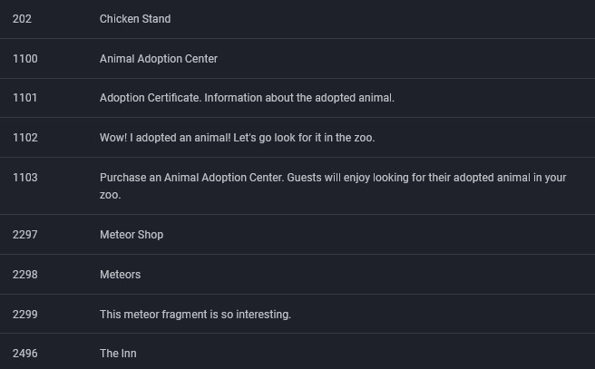The image size is (595, 369).
Task: Click the ID cell 1102
Action: pyautogui.click(x=25, y=138)
